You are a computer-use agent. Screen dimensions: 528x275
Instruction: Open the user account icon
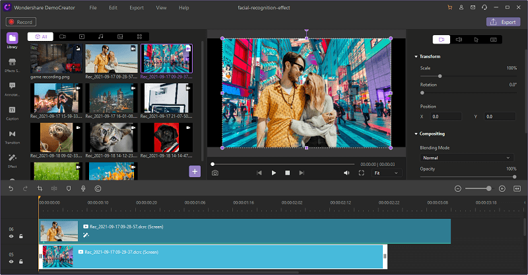(x=461, y=7)
